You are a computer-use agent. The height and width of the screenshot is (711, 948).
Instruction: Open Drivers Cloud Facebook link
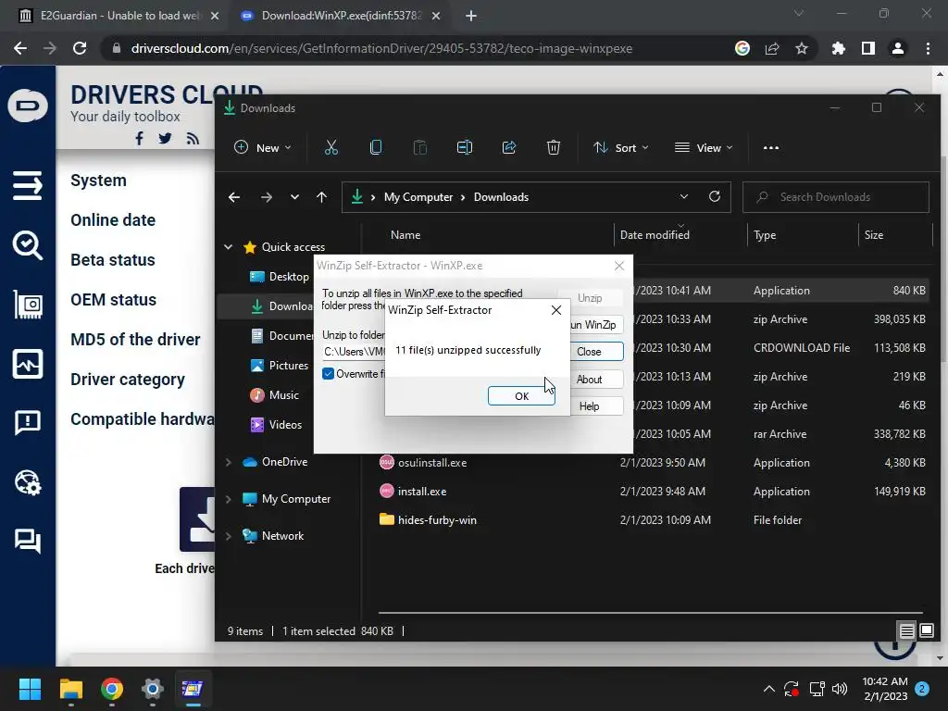pos(140,139)
